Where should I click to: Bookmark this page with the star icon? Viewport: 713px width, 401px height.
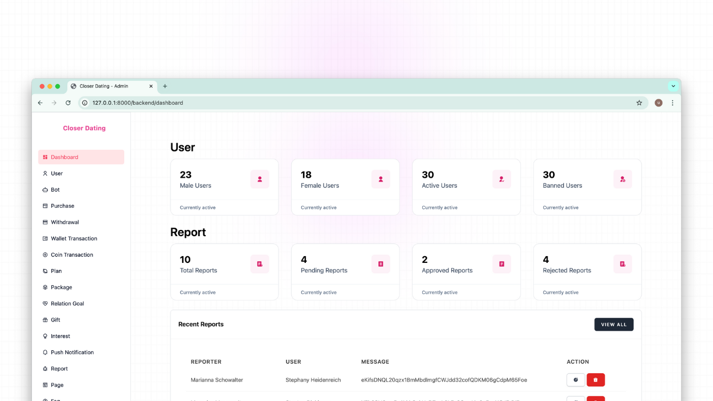click(x=639, y=103)
